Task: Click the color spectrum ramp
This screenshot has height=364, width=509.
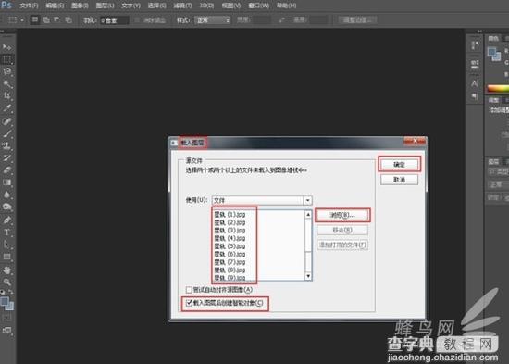Action: point(498,88)
